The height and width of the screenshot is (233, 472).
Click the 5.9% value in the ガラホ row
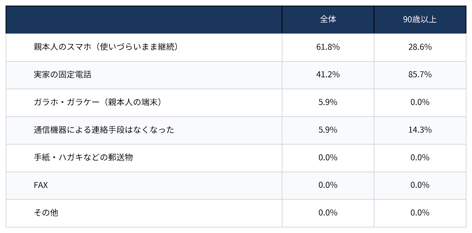tap(328, 102)
